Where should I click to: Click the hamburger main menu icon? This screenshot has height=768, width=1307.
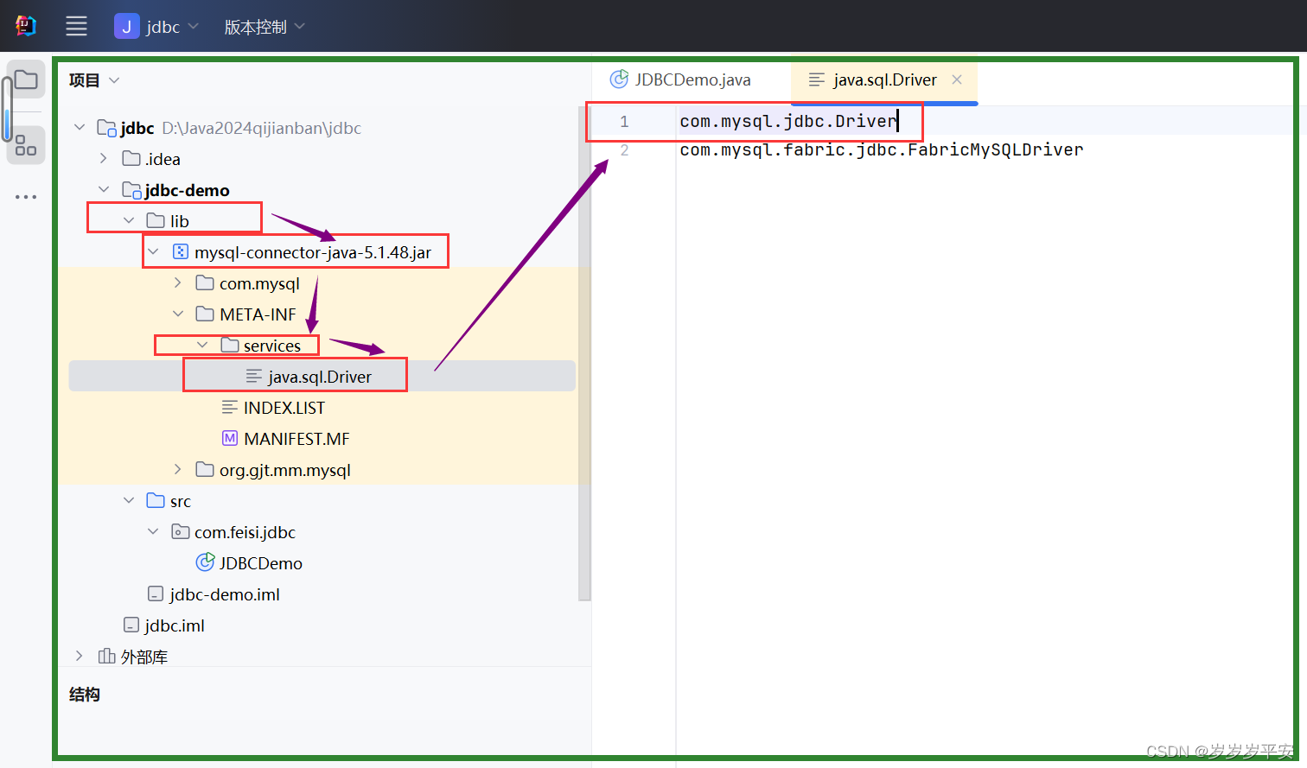pyautogui.click(x=76, y=25)
